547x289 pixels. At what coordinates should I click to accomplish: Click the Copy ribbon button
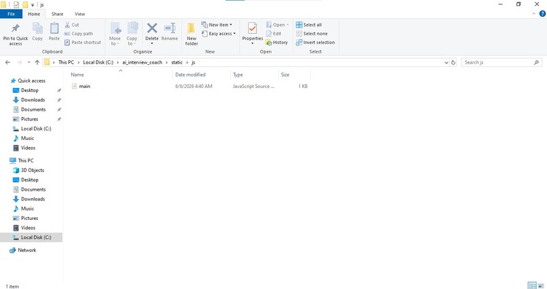click(x=37, y=32)
